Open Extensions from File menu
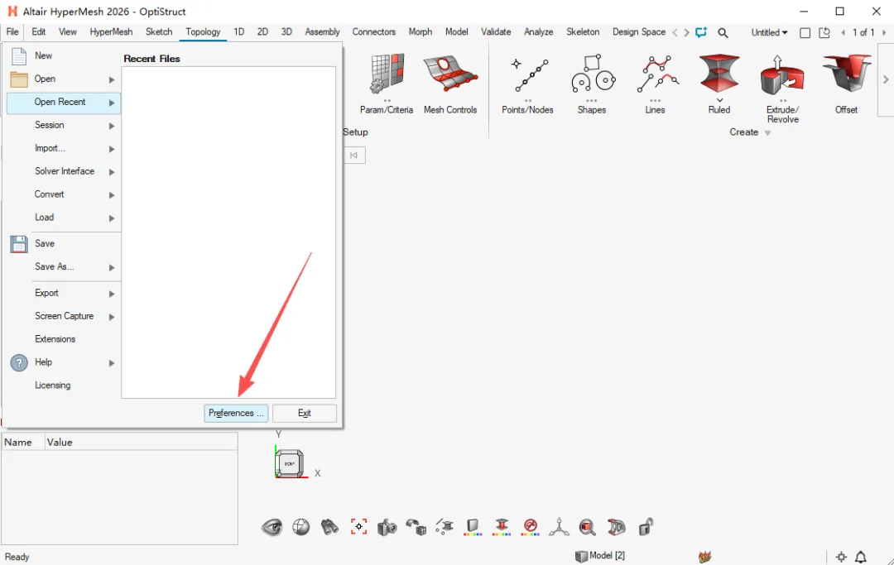The height and width of the screenshot is (565, 894). [55, 339]
